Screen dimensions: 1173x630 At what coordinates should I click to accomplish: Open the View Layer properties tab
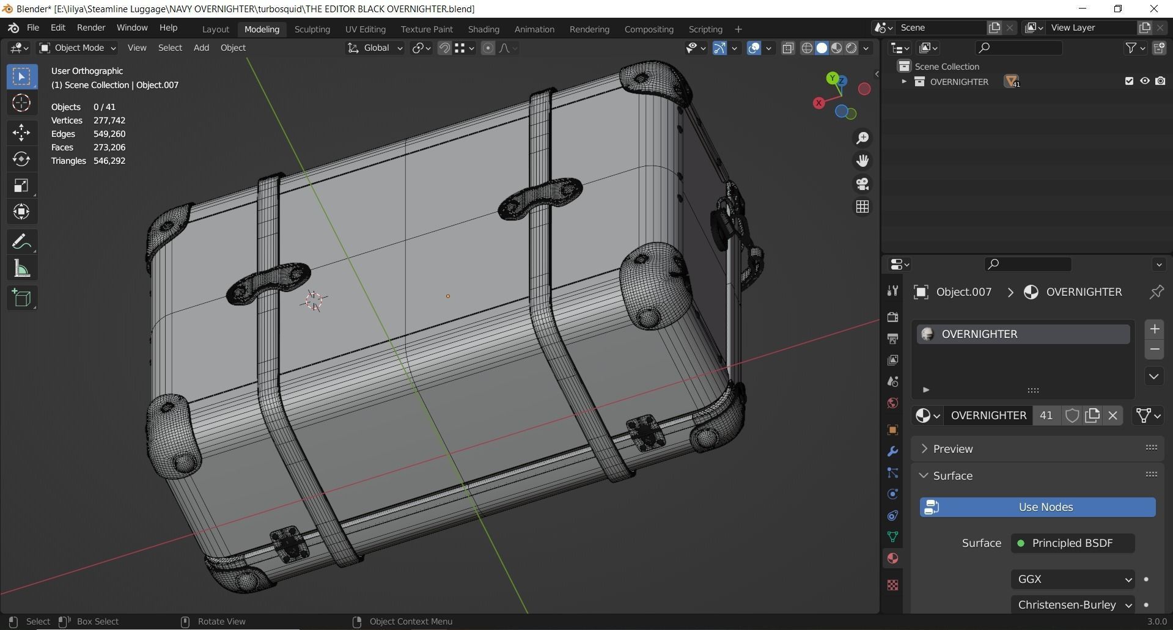(x=892, y=360)
